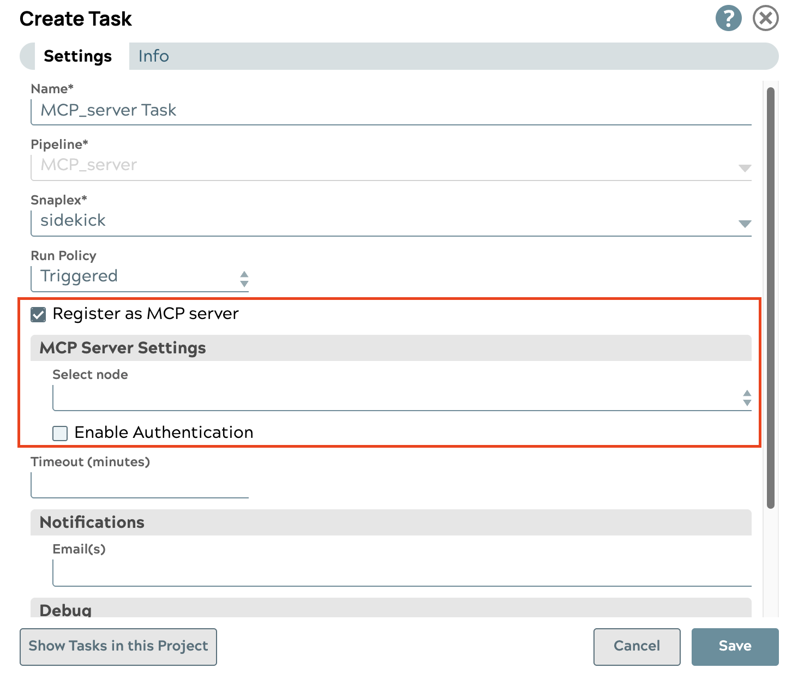The width and height of the screenshot is (792, 674).
Task: Open the Pipeline dropdown arrow
Action: (x=745, y=168)
